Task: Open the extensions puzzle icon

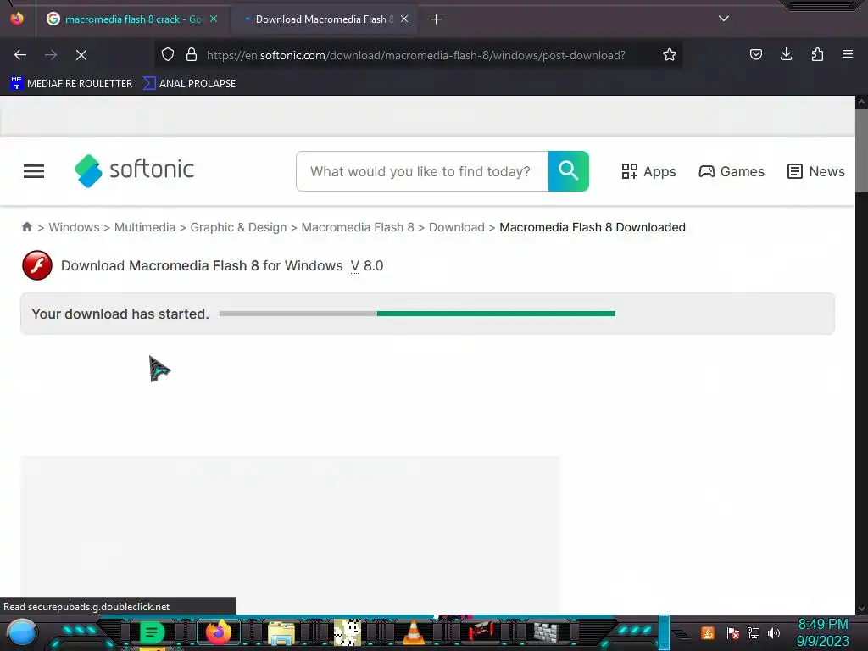Action: pyautogui.click(x=817, y=55)
